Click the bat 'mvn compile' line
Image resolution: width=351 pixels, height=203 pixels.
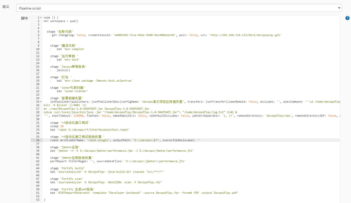[x=71, y=49]
